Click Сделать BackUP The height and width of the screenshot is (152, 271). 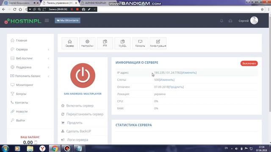tap(79, 131)
